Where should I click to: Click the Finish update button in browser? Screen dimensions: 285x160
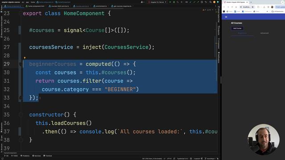280,7
